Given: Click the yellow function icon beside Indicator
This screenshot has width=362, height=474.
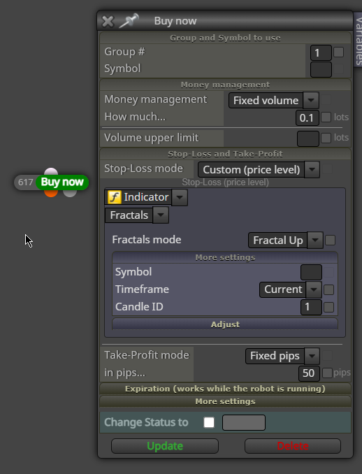Looking at the screenshot, I should pos(114,197).
